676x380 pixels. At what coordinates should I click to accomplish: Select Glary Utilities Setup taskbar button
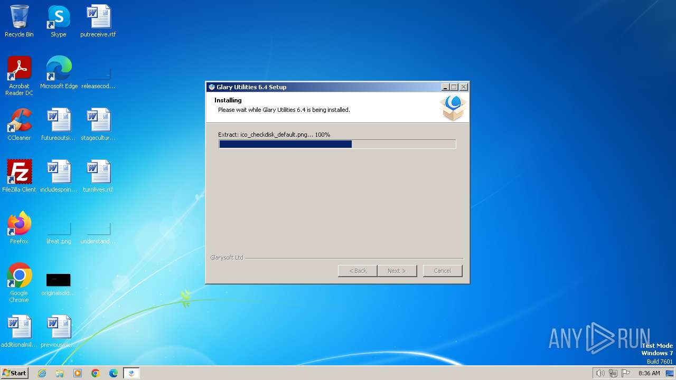[132, 373]
